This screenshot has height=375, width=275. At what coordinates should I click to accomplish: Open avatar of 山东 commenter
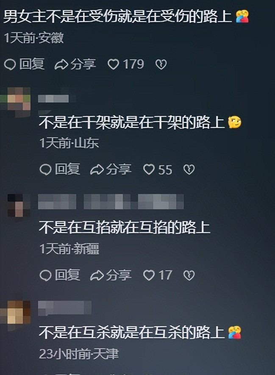click(x=15, y=102)
